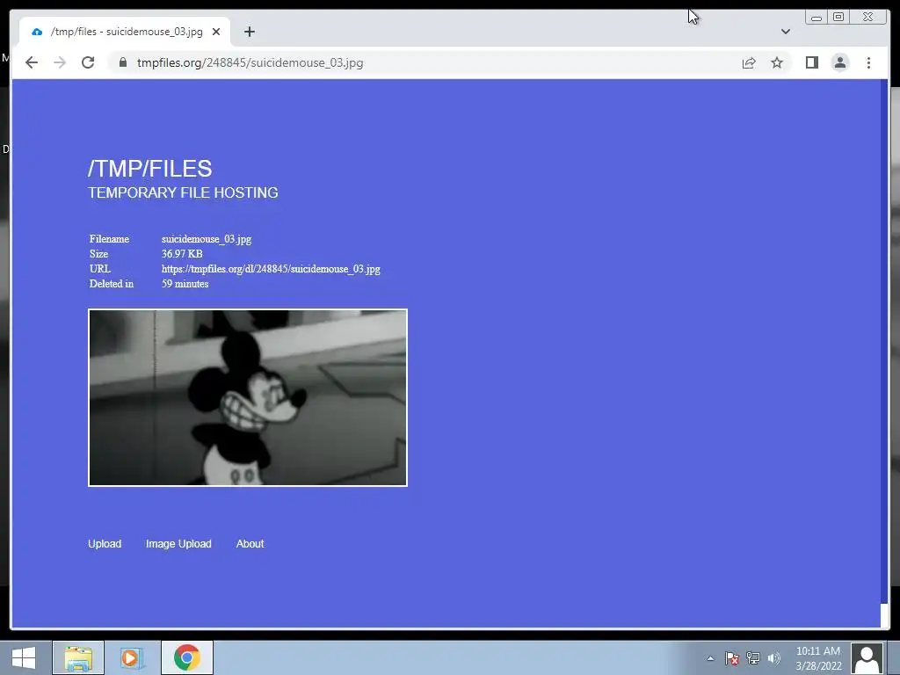The height and width of the screenshot is (675, 900).
Task: Open the Windows Start menu
Action: tap(24, 657)
